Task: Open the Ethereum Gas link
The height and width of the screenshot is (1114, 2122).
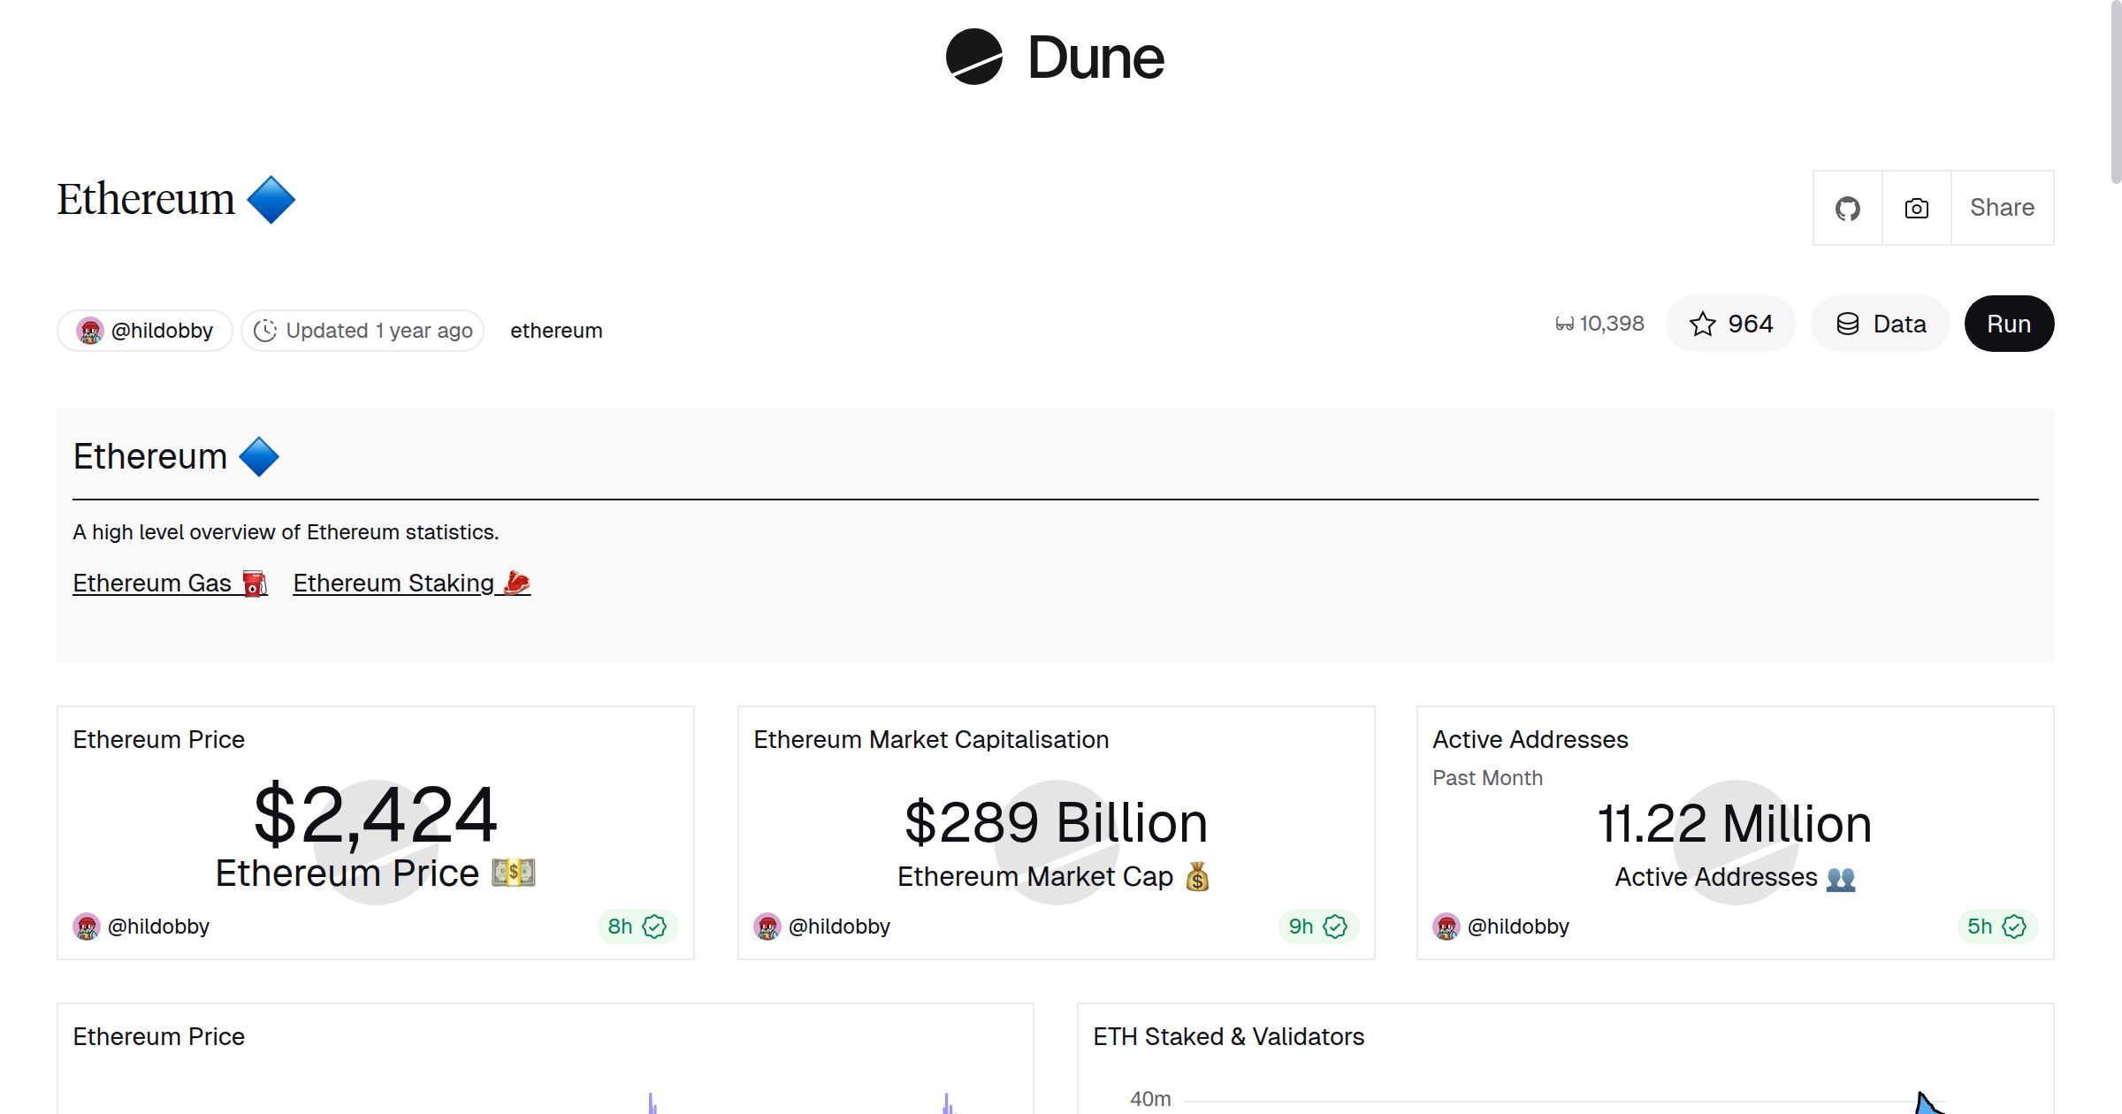Action: (155, 583)
